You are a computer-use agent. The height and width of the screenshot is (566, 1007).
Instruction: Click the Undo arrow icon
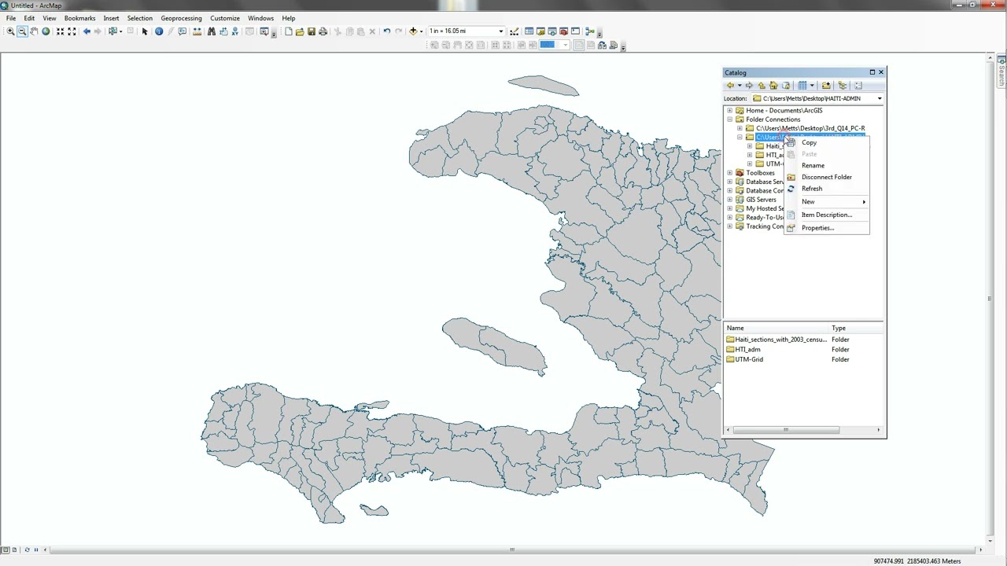386,31
